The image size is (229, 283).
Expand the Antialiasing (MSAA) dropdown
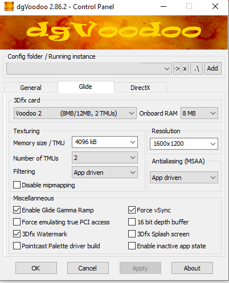pyautogui.click(x=184, y=178)
